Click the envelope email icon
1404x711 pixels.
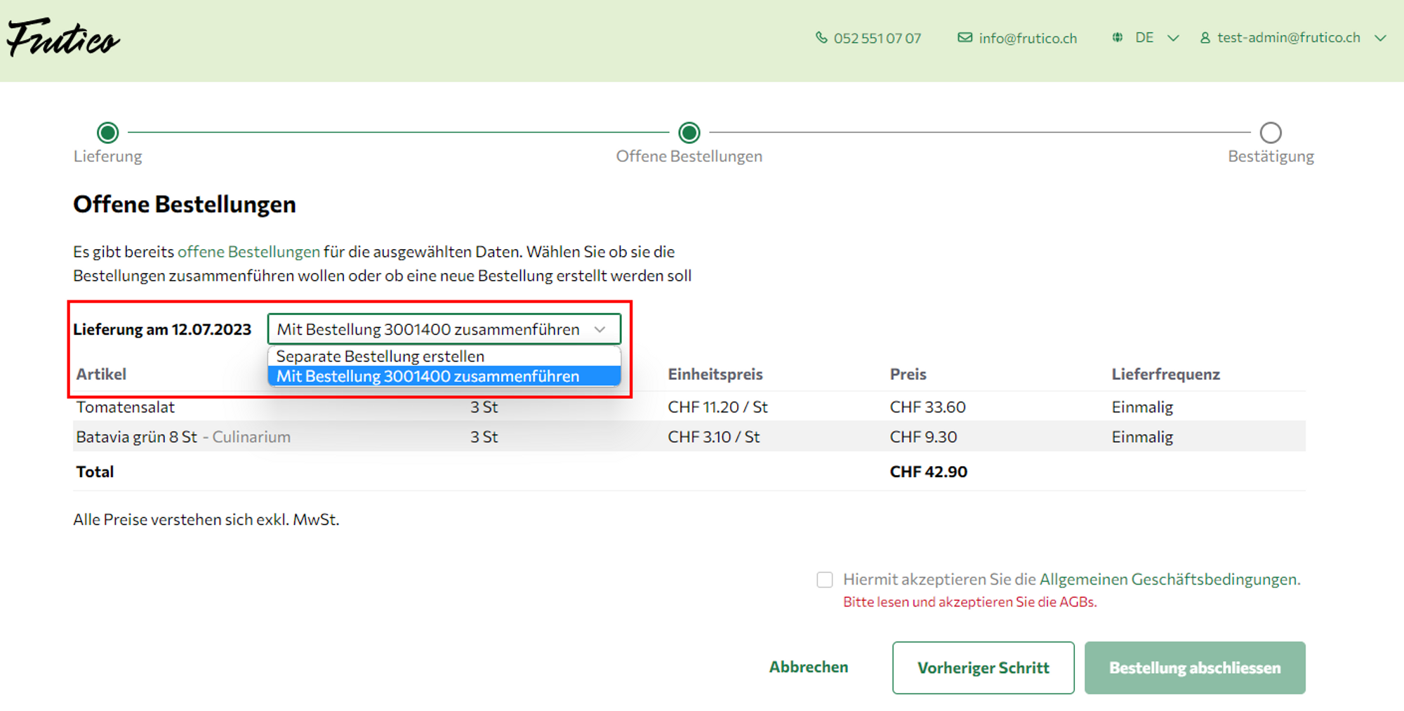tap(965, 38)
